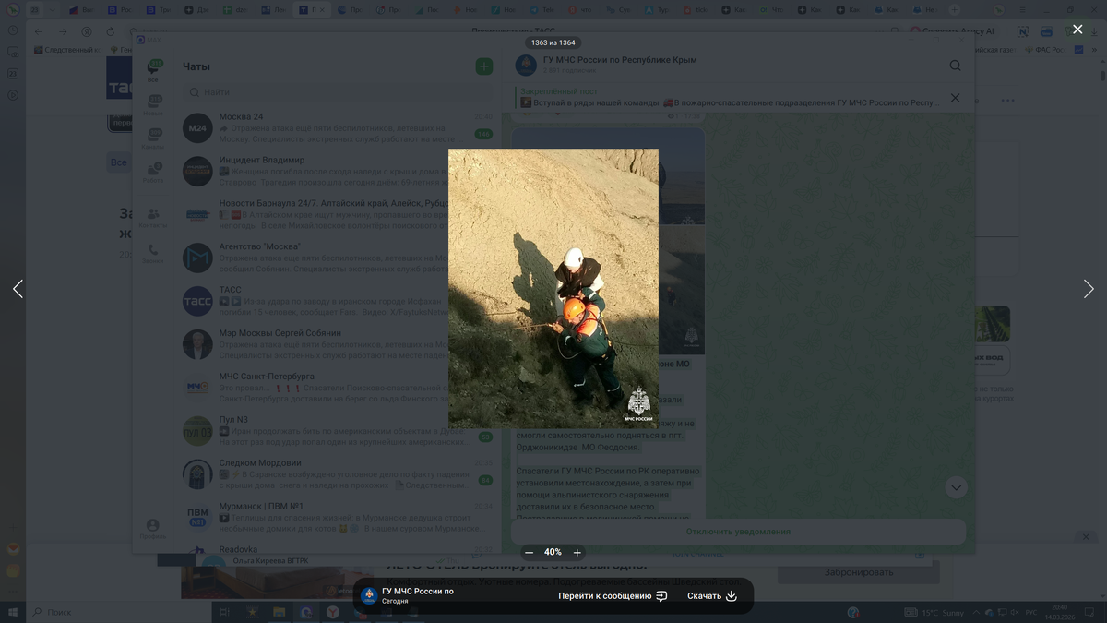Image resolution: width=1107 pixels, height=623 pixels.
Task: Open Контакты in the messenger sidebar
Action: click(x=153, y=218)
